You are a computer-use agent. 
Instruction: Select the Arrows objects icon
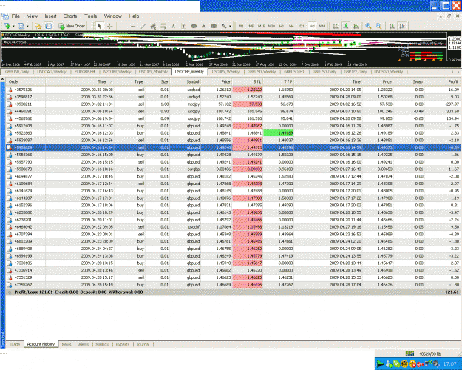pos(224,26)
